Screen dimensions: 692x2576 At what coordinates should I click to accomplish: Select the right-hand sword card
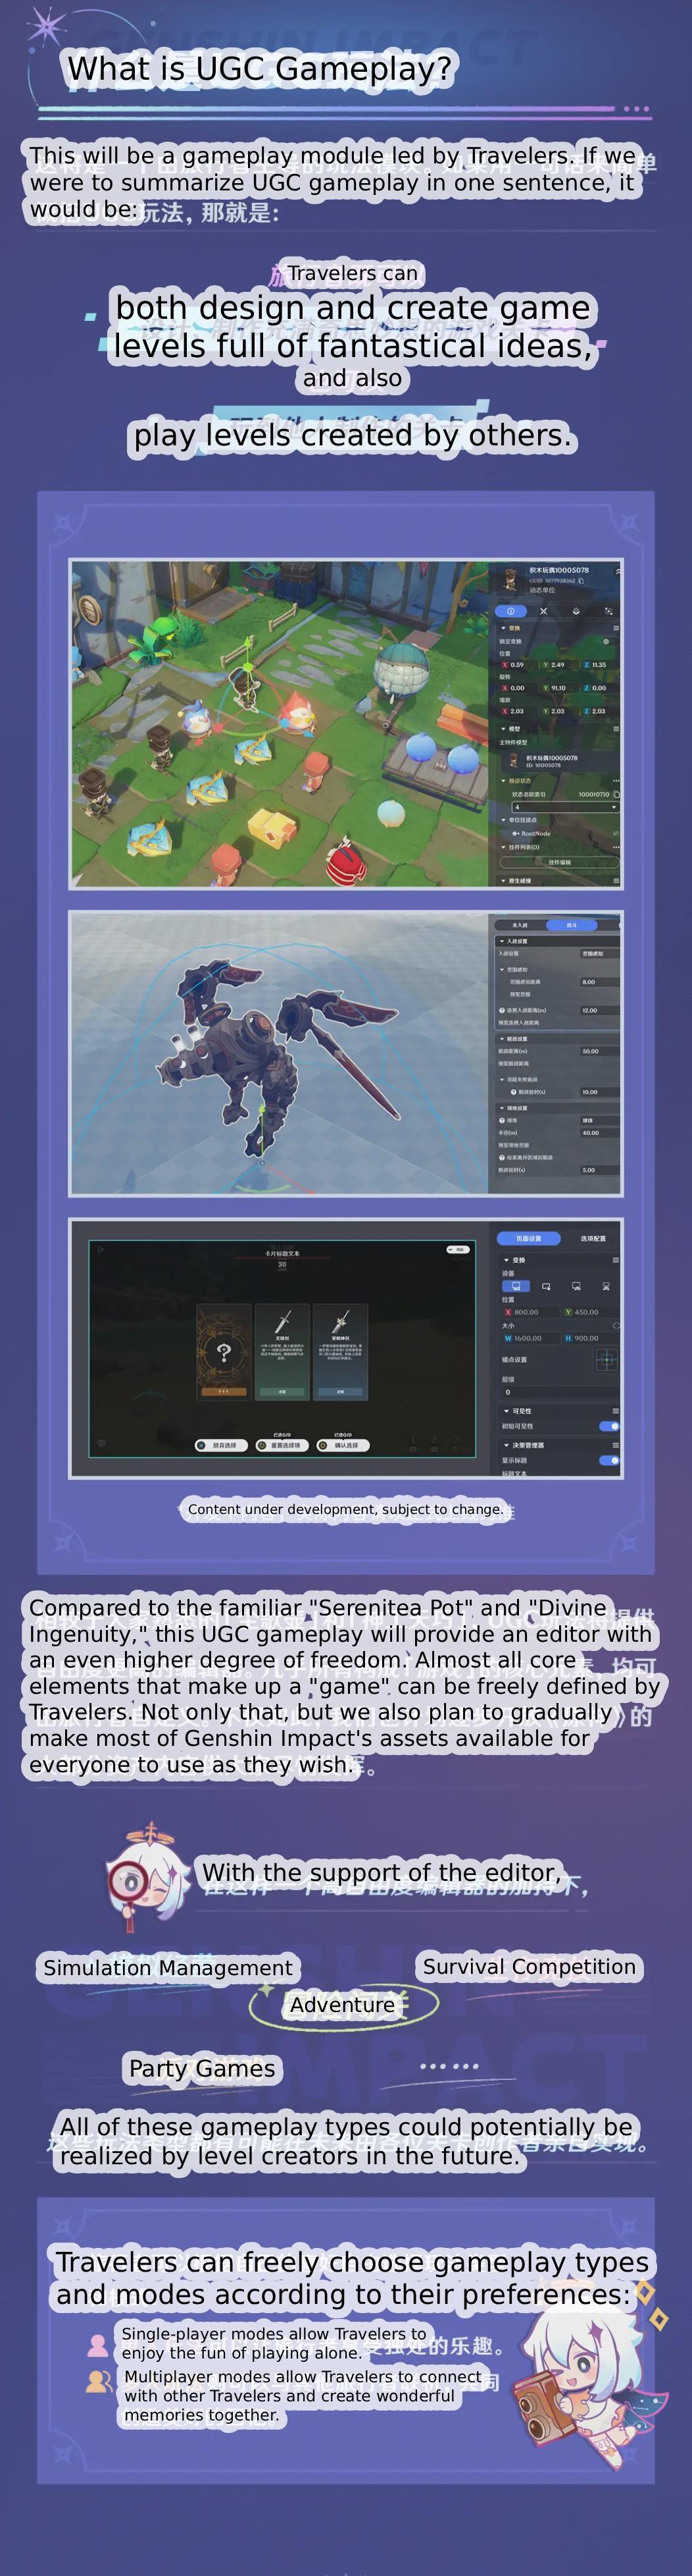click(x=341, y=1351)
